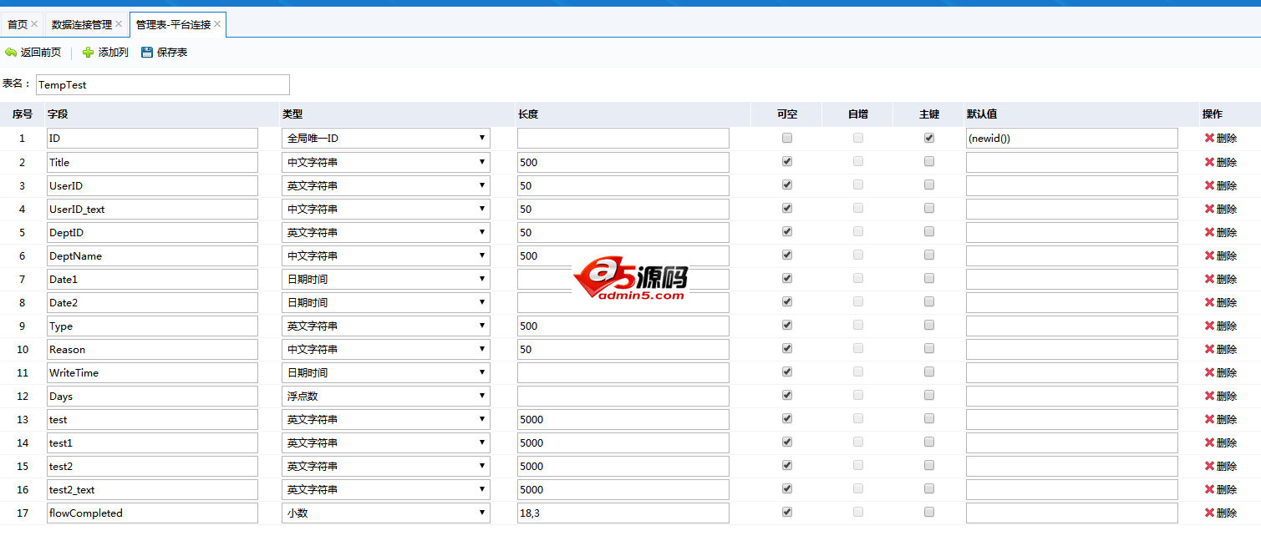Click red X delete icon in Title row

[x=1209, y=162]
